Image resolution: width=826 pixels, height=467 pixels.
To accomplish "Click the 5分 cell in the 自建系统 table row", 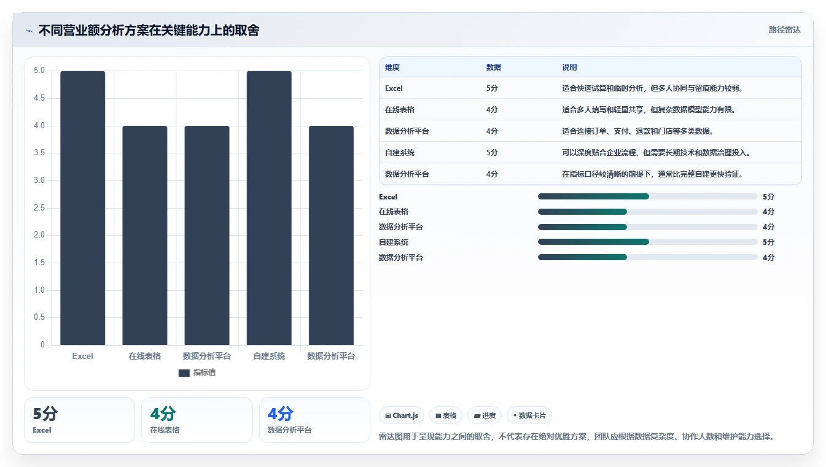I will (x=492, y=153).
